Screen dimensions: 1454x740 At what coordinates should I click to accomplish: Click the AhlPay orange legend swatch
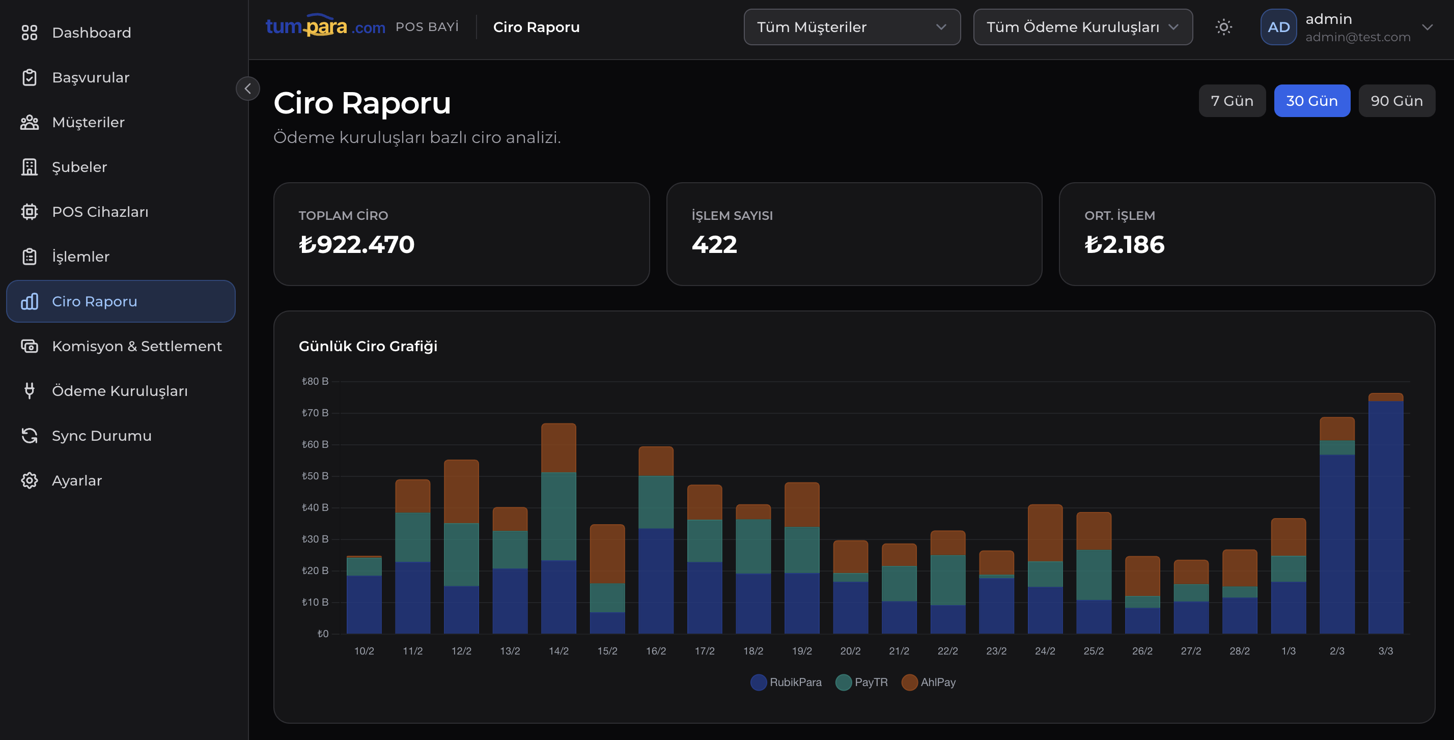coord(909,682)
